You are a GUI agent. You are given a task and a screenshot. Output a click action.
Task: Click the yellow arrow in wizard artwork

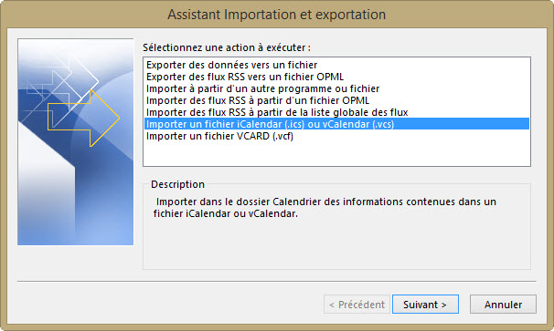tap(84, 118)
